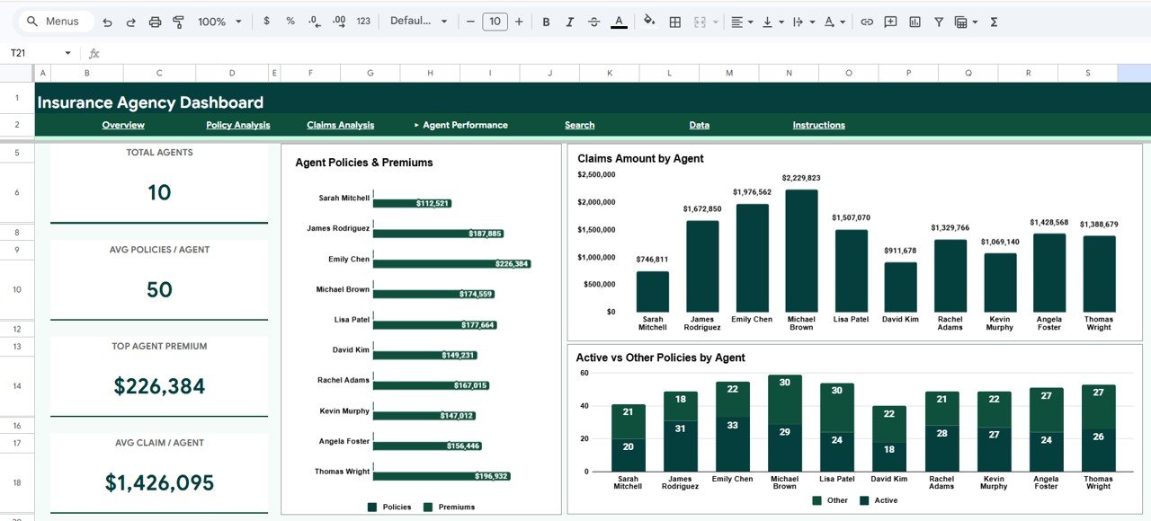Open the text color picker
This screenshot has width=1151, height=521.
[619, 21]
